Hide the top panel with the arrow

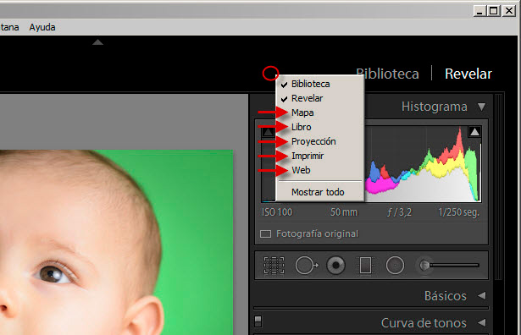point(97,42)
